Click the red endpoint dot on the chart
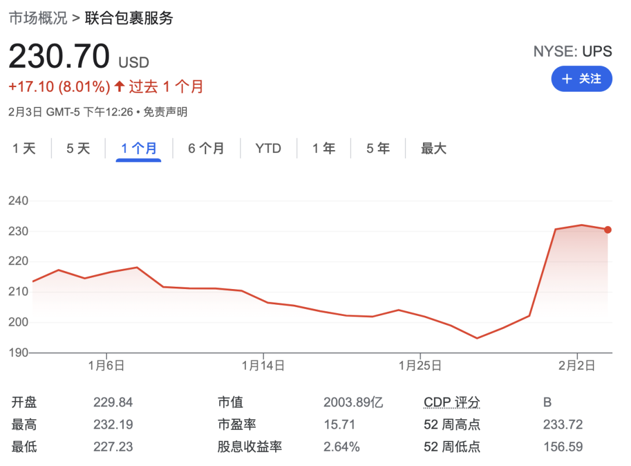The image size is (631, 466). point(608,229)
